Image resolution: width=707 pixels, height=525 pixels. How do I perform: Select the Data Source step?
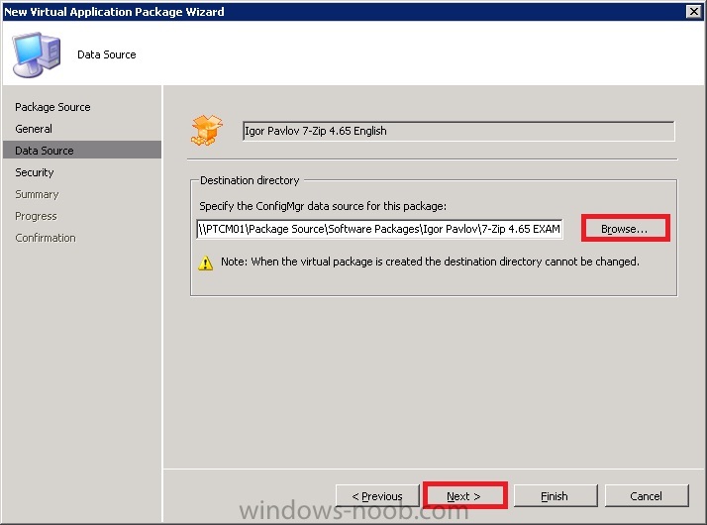coord(82,151)
